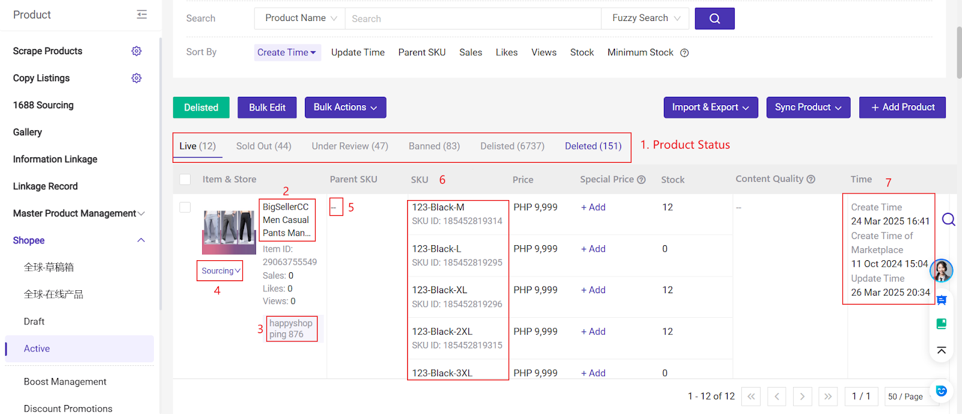Click BigSellerCC Men Casual Pants product name
The image size is (962, 414).
point(287,220)
